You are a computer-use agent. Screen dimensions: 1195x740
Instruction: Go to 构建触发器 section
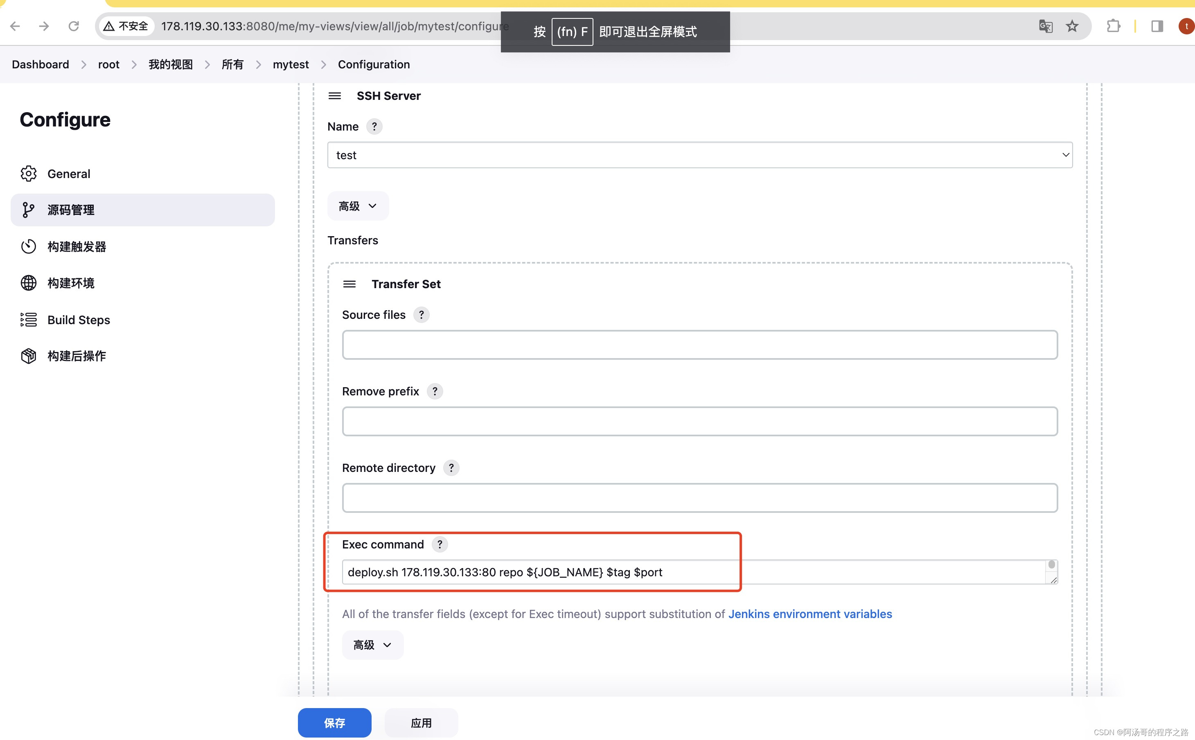pos(142,247)
